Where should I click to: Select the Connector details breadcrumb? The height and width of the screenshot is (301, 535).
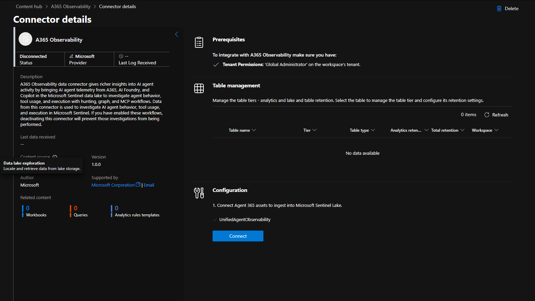tap(118, 6)
